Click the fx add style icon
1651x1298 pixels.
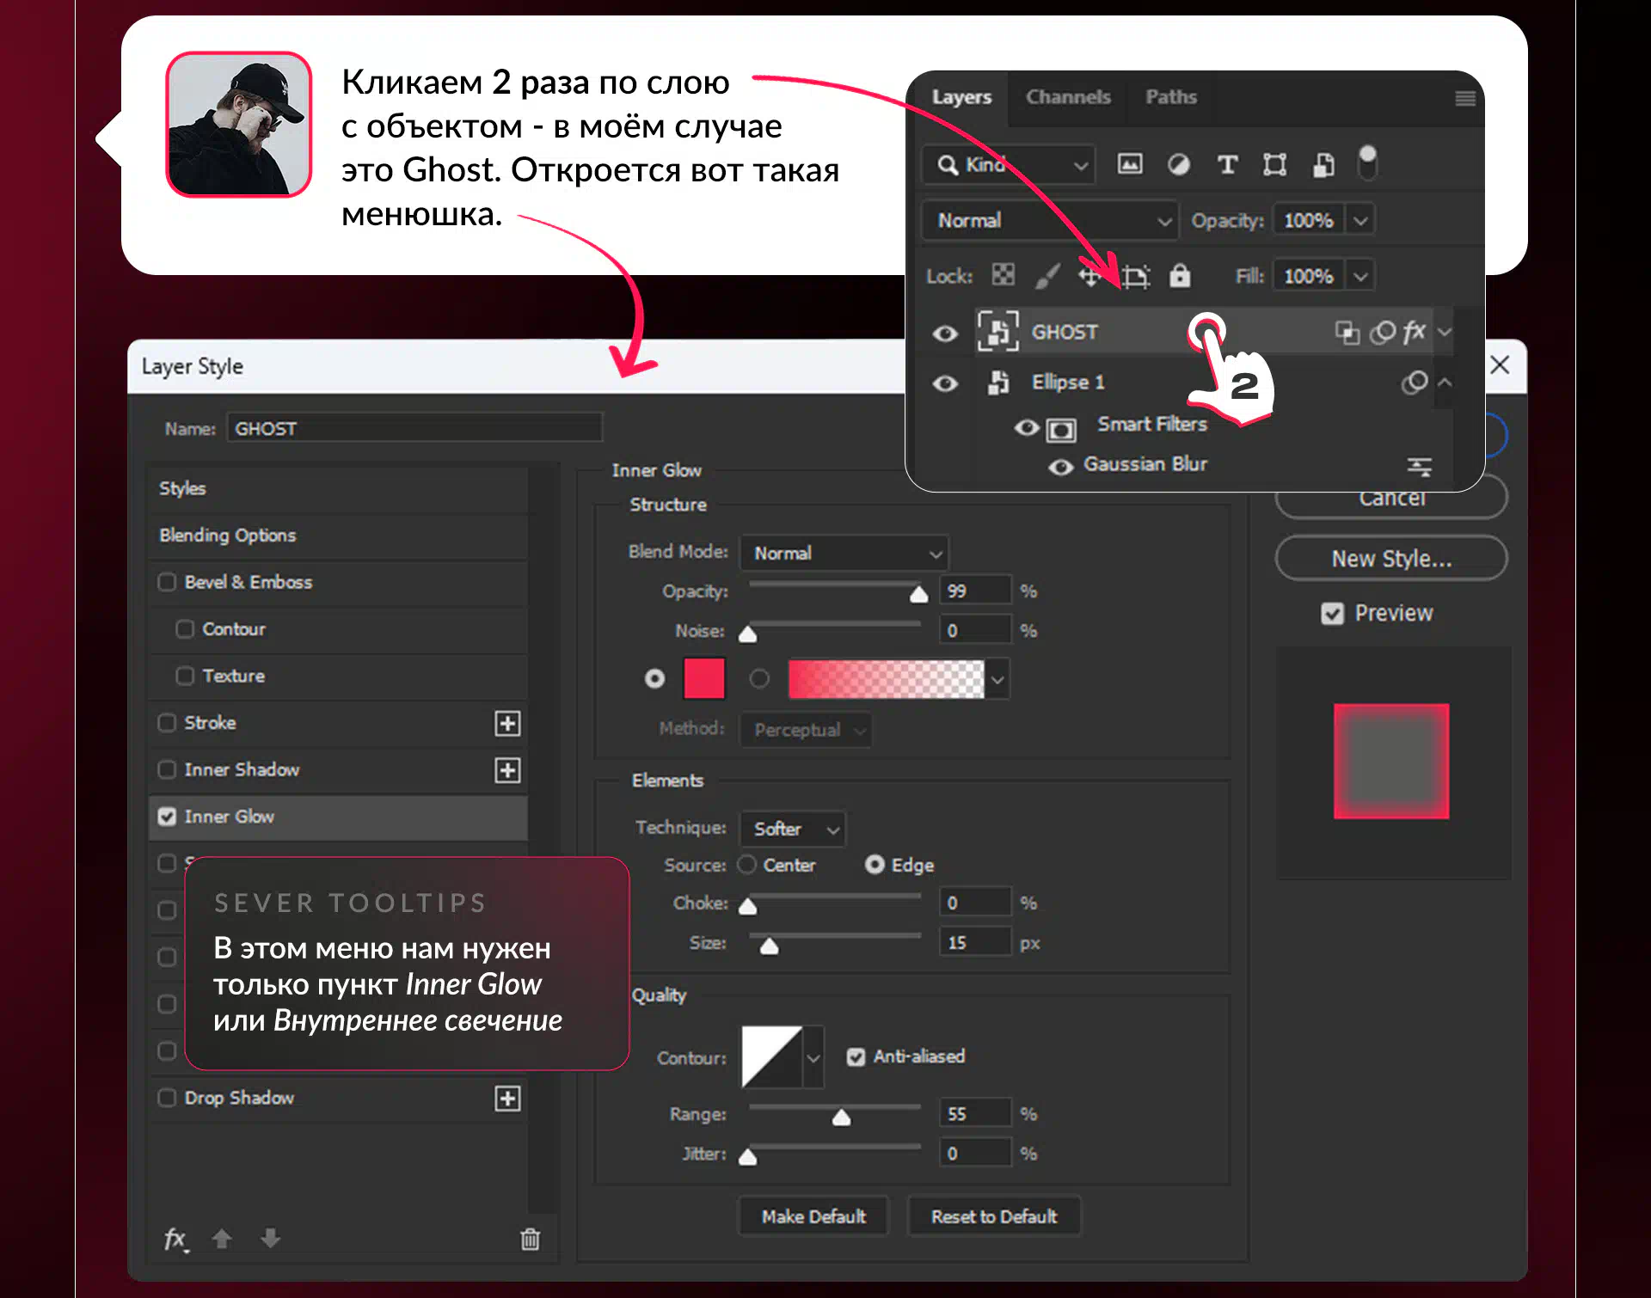(175, 1239)
